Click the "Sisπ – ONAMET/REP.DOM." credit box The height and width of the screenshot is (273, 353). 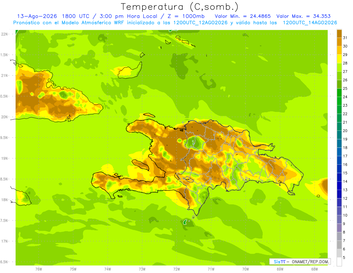[x=300, y=262]
